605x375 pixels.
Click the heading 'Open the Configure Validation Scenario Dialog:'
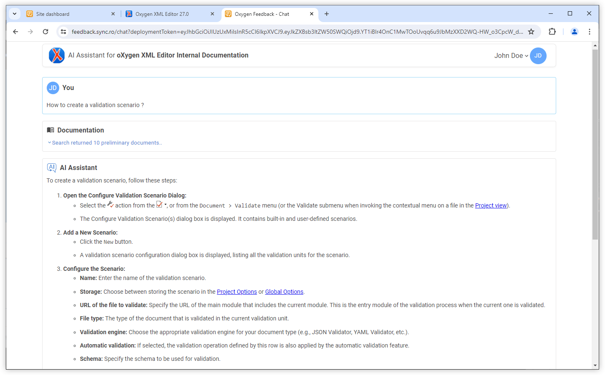[125, 195]
